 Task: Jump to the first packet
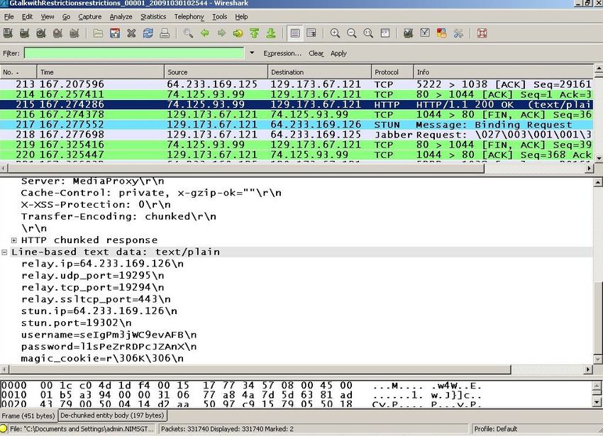255,33
